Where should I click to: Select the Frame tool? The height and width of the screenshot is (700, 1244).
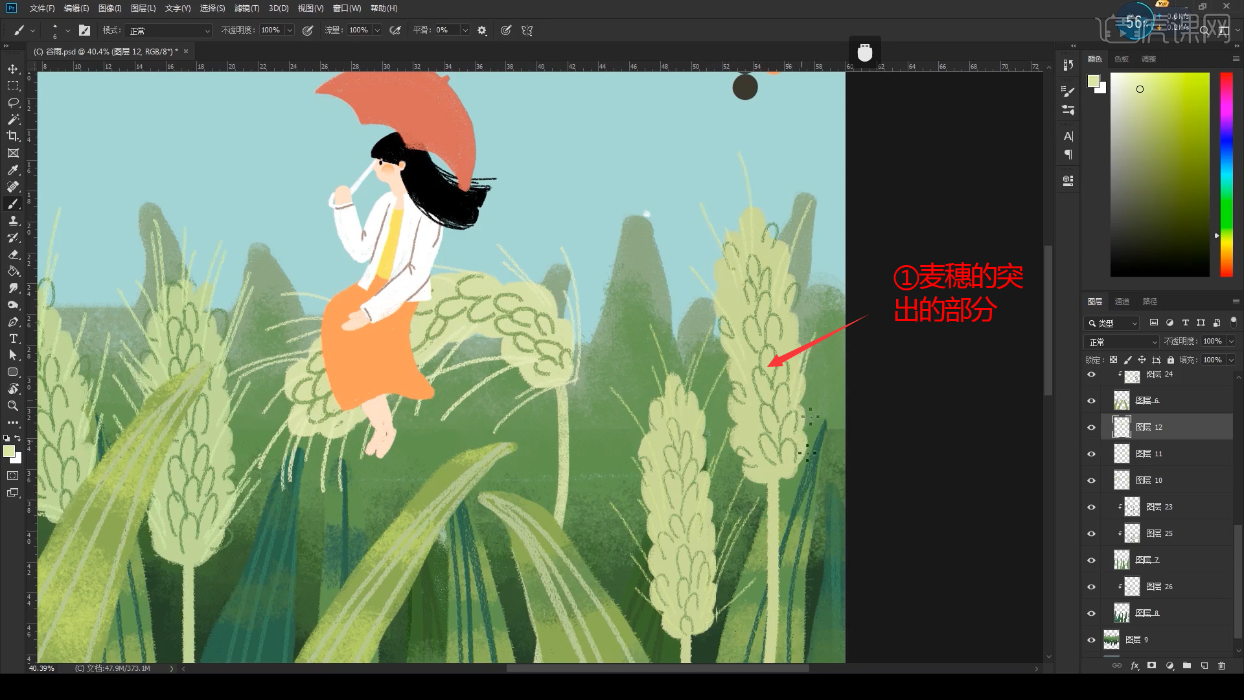coord(13,153)
